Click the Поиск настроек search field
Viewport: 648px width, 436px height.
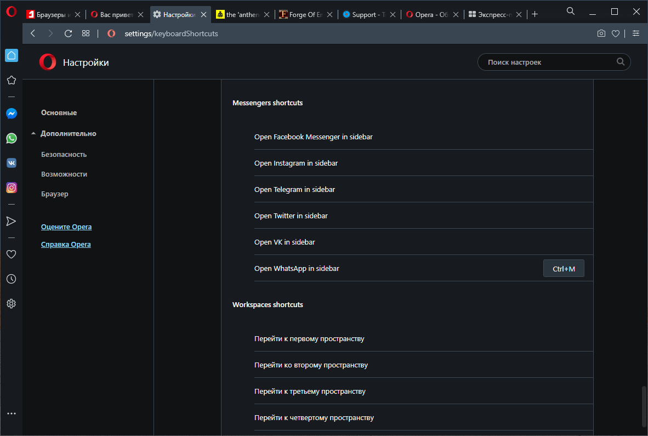click(x=548, y=63)
